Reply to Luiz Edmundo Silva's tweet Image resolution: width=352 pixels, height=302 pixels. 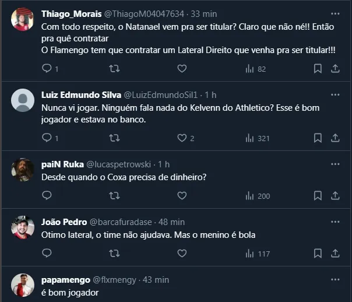(47, 138)
